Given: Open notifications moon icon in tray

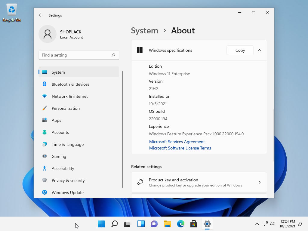Looking at the screenshot, I should [300, 224].
